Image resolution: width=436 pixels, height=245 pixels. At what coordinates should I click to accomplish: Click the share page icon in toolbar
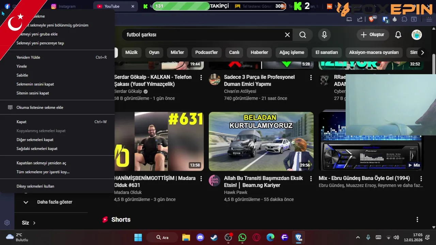pyautogui.click(x=360, y=19)
